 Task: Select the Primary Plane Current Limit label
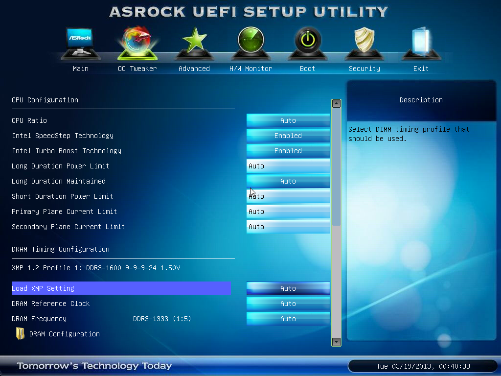click(x=64, y=211)
